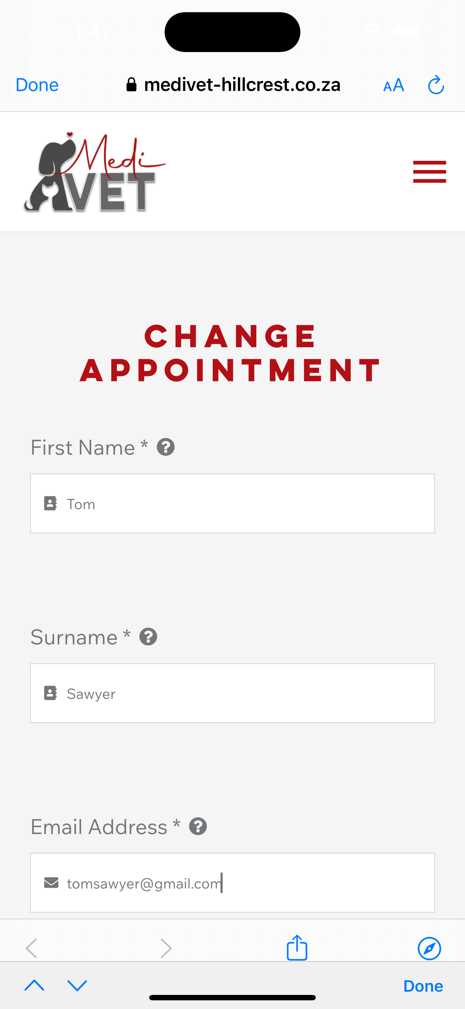Click the Email Address help icon
Image resolution: width=465 pixels, height=1009 pixels.
pyautogui.click(x=198, y=826)
